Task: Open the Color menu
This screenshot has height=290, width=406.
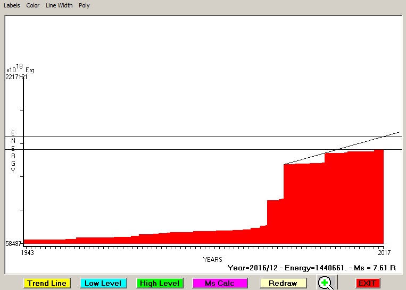Action: point(33,5)
